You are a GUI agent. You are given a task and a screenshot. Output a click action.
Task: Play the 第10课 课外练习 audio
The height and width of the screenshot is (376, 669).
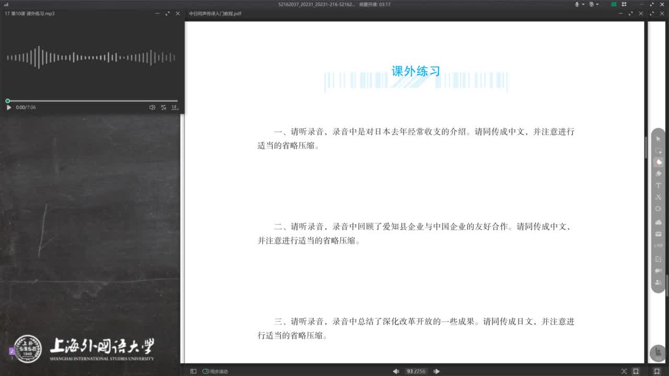9,108
